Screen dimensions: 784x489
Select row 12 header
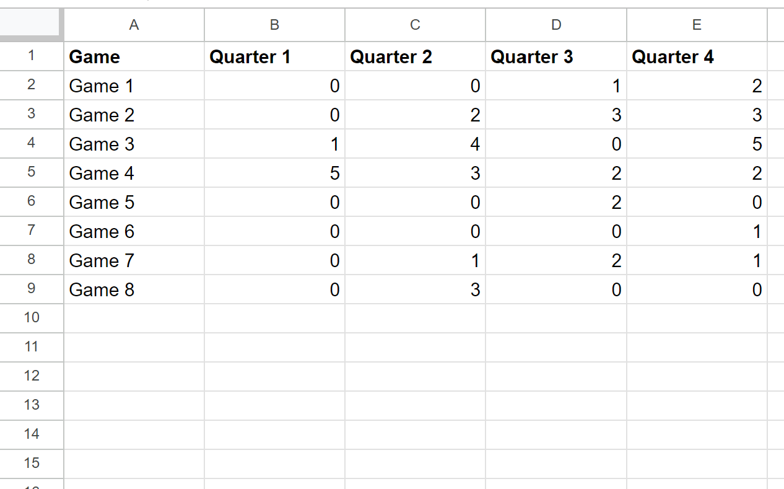(32, 376)
